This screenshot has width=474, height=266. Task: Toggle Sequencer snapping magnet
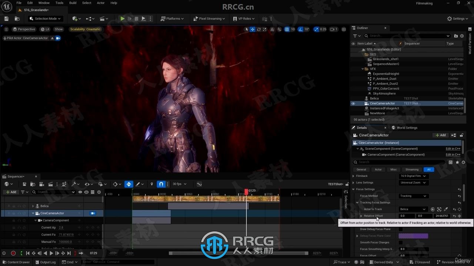(x=161, y=184)
